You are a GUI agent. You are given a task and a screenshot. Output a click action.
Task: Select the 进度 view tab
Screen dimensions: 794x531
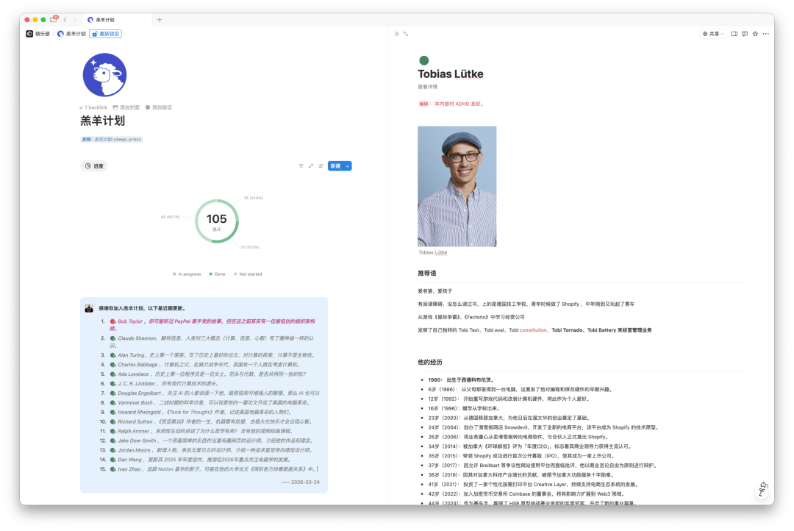click(94, 166)
